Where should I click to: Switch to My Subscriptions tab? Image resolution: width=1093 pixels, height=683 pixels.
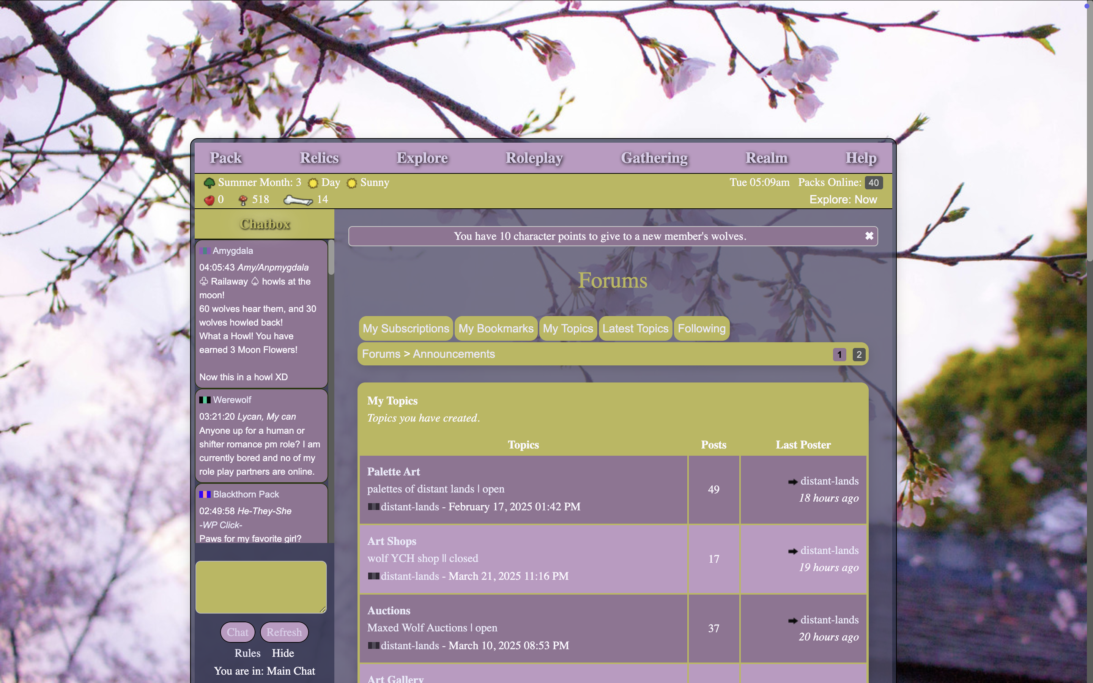click(x=406, y=328)
